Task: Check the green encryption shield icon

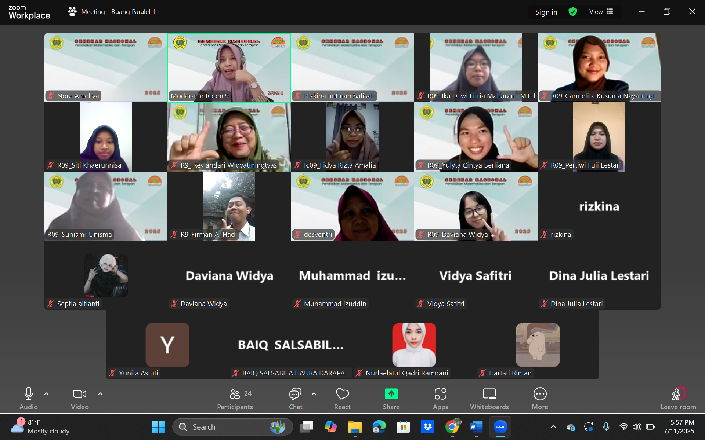Action: tap(573, 11)
